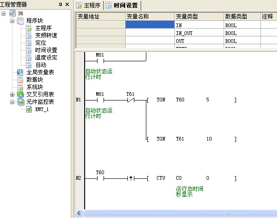The width and height of the screenshot is (277, 218).
Task: Collapse the 元件监控表 tree node
Action: [x=12, y=102]
